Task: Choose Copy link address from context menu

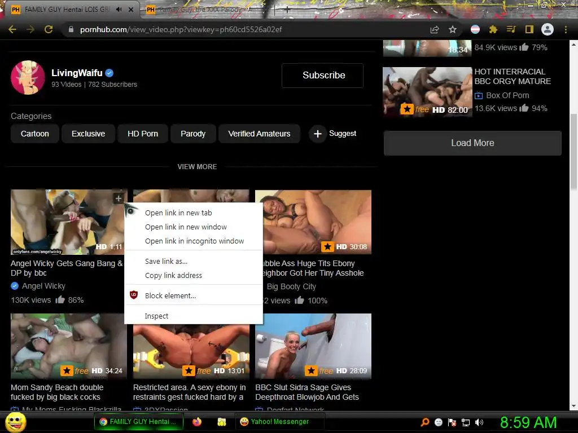Action: [x=194, y=275]
